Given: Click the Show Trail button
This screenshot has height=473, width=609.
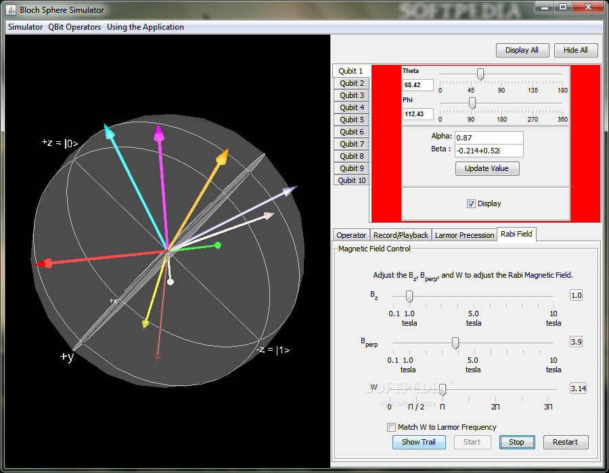Looking at the screenshot, I should [x=419, y=442].
